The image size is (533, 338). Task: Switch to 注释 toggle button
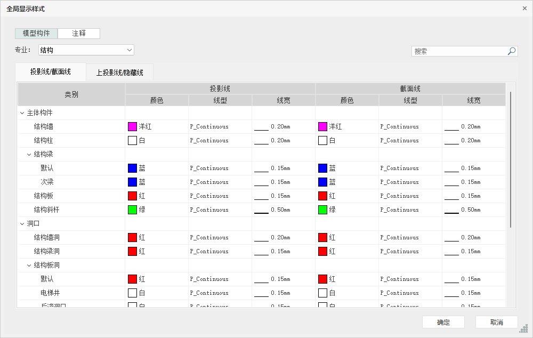[x=79, y=33]
